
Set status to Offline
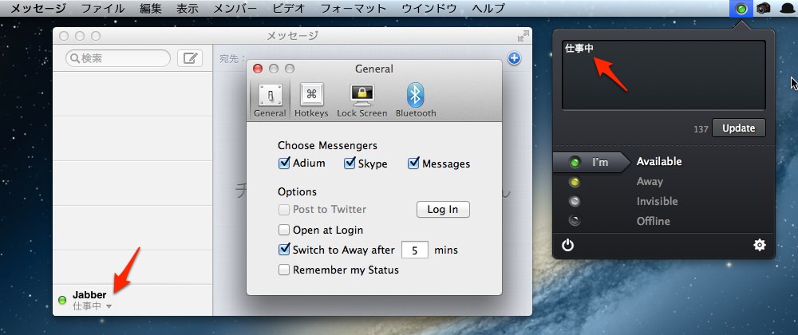coord(653,221)
